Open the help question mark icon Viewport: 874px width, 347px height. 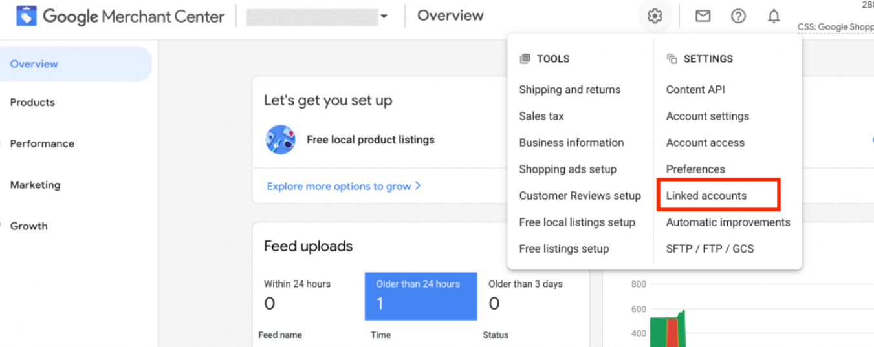tap(738, 16)
